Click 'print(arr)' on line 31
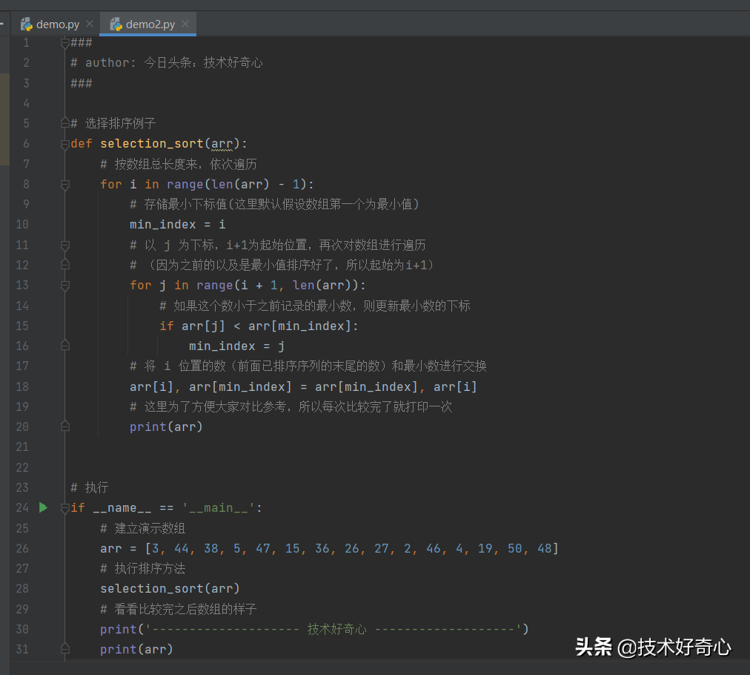The width and height of the screenshot is (750, 675). [x=136, y=650]
